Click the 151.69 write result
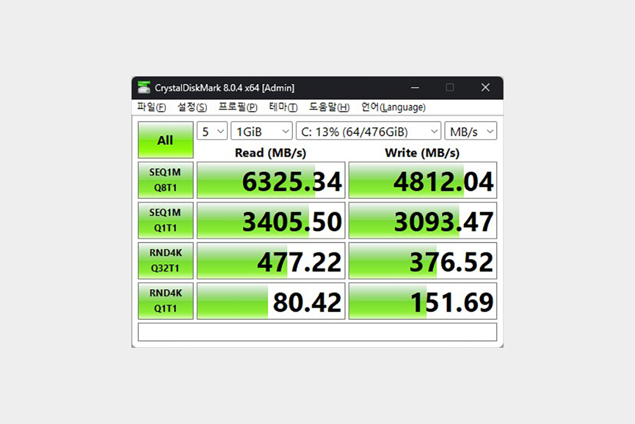This screenshot has height=424, width=635. [x=423, y=301]
